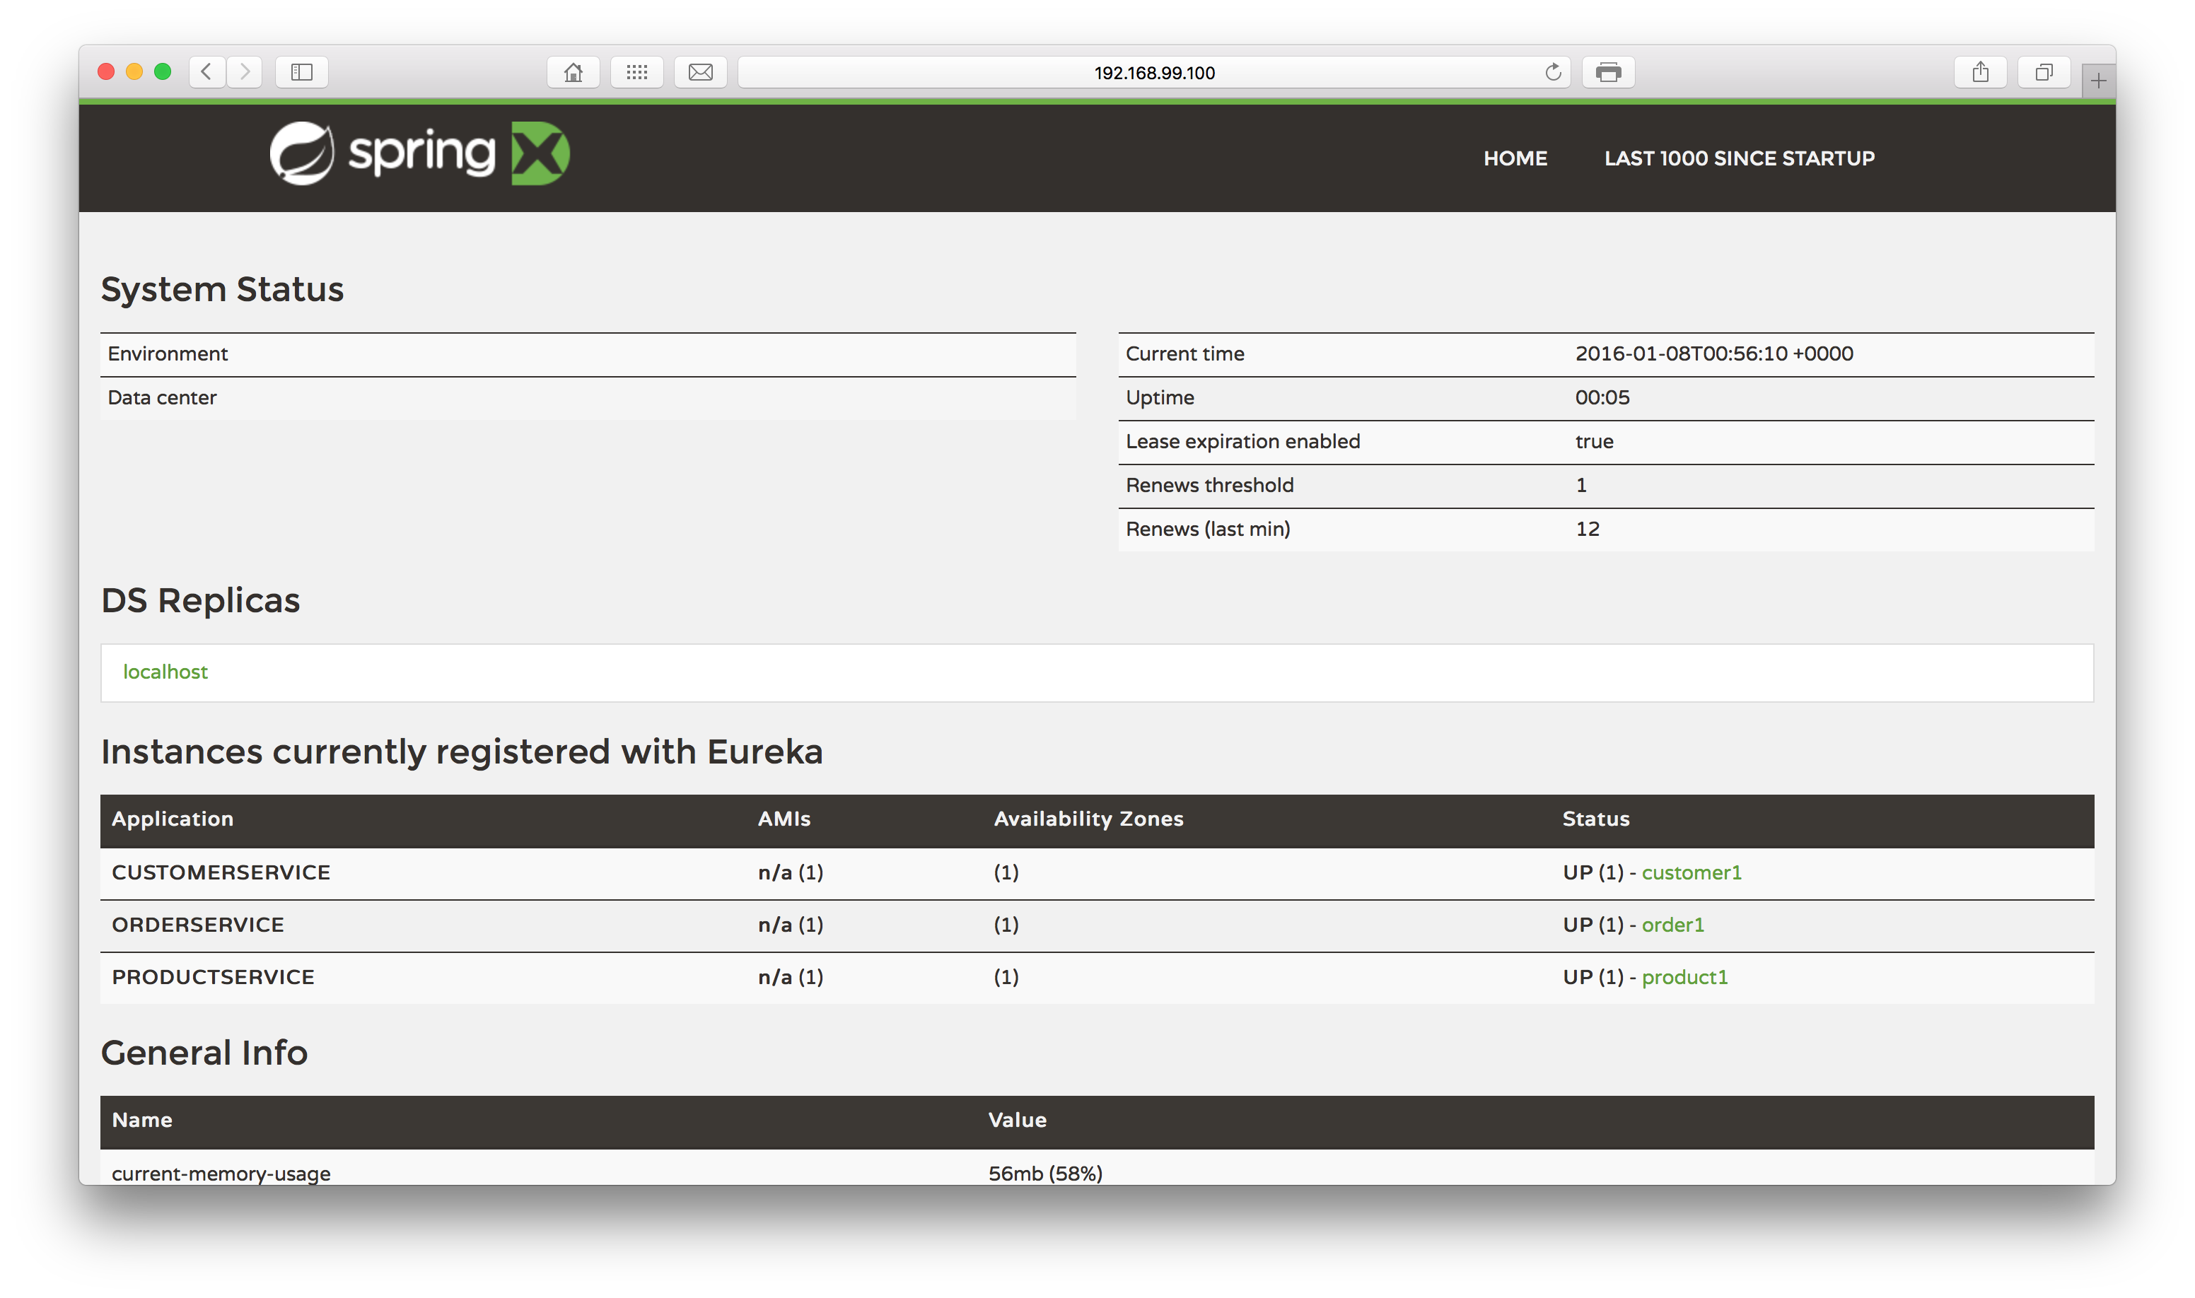Print the page with the printer icon
The height and width of the screenshot is (1298, 2195).
[x=1608, y=71]
